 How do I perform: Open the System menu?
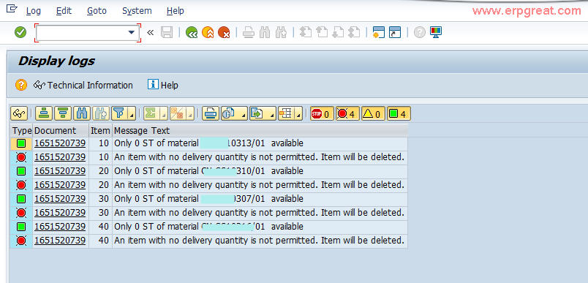point(137,11)
